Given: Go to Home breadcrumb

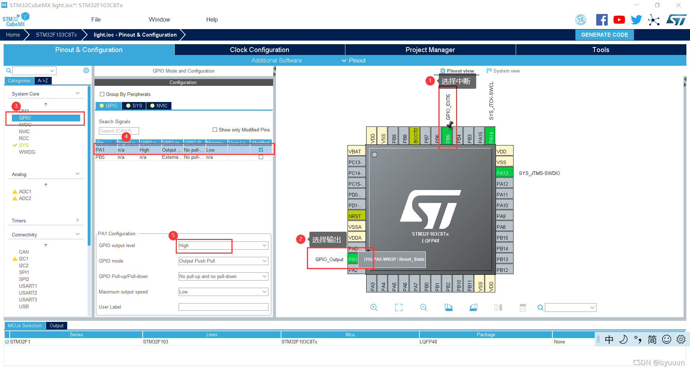Looking at the screenshot, I should click(x=13, y=35).
